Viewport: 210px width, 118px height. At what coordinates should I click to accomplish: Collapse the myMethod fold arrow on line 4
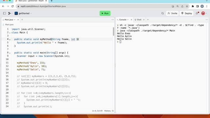pyautogui.click(x=10, y=39)
